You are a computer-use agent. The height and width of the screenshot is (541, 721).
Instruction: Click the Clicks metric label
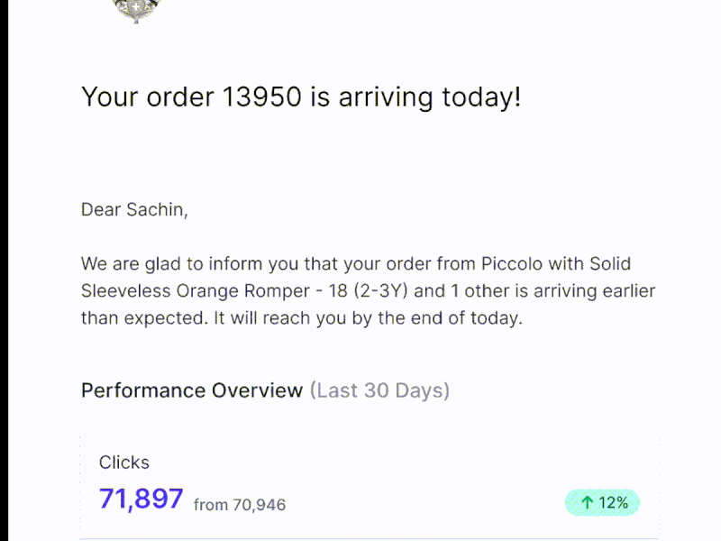tap(124, 463)
